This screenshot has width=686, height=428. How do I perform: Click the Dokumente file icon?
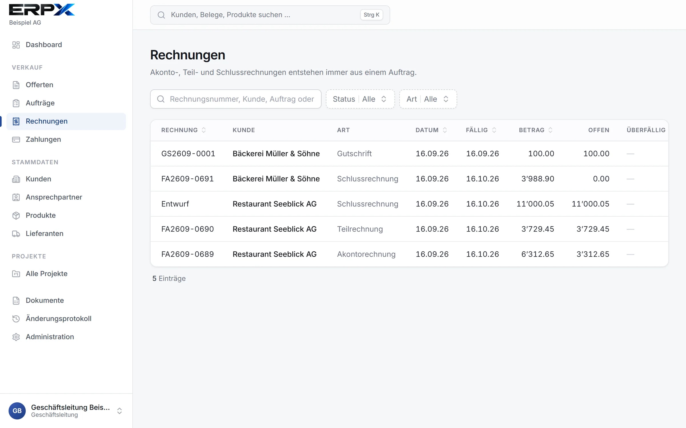pyautogui.click(x=16, y=300)
